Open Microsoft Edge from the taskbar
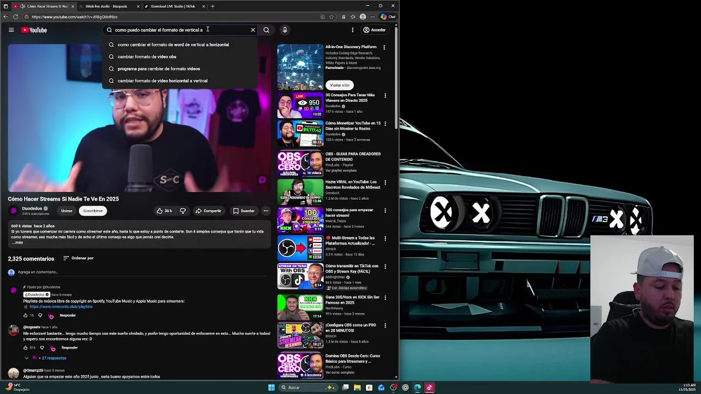 pos(417,387)
